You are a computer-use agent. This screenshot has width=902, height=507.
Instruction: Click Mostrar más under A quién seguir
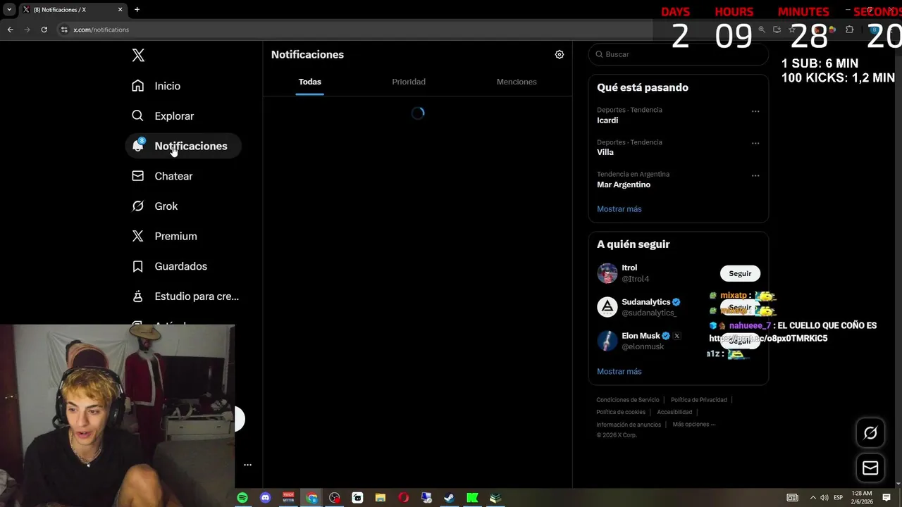coord(619,371)
